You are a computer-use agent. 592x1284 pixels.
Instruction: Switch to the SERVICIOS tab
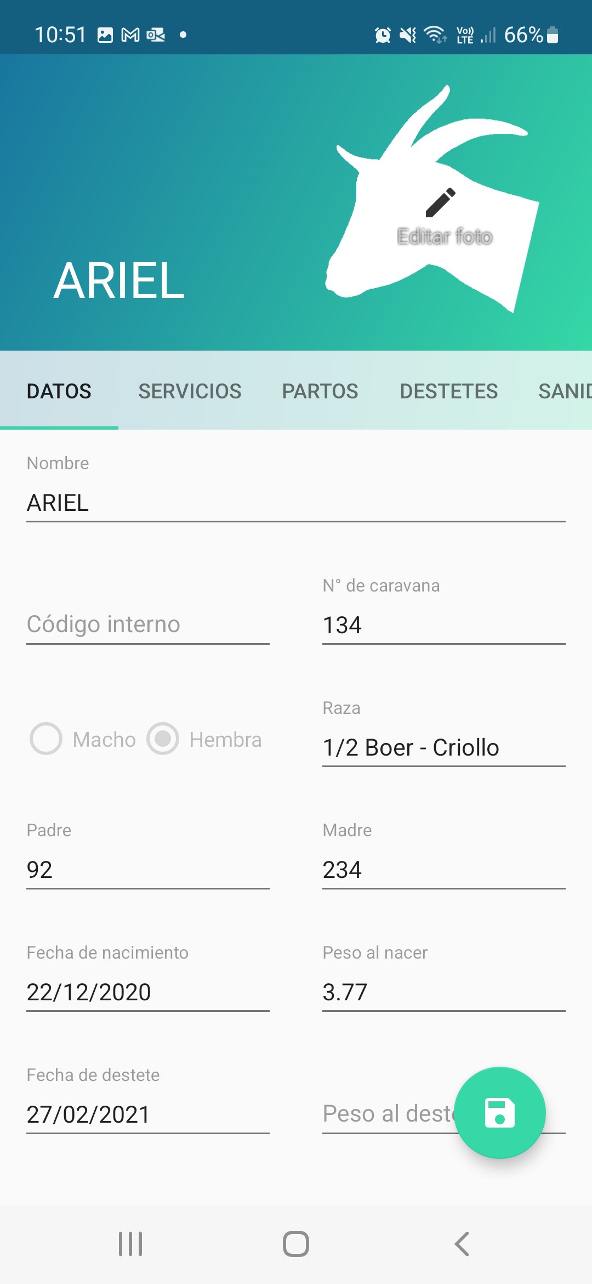click(x=190, y=391)
